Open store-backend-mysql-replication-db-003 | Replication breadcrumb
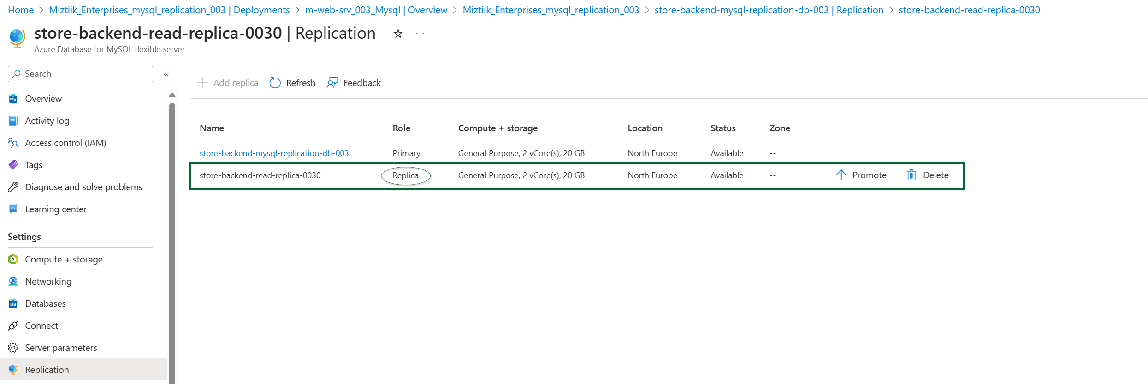 click(769, 10)
